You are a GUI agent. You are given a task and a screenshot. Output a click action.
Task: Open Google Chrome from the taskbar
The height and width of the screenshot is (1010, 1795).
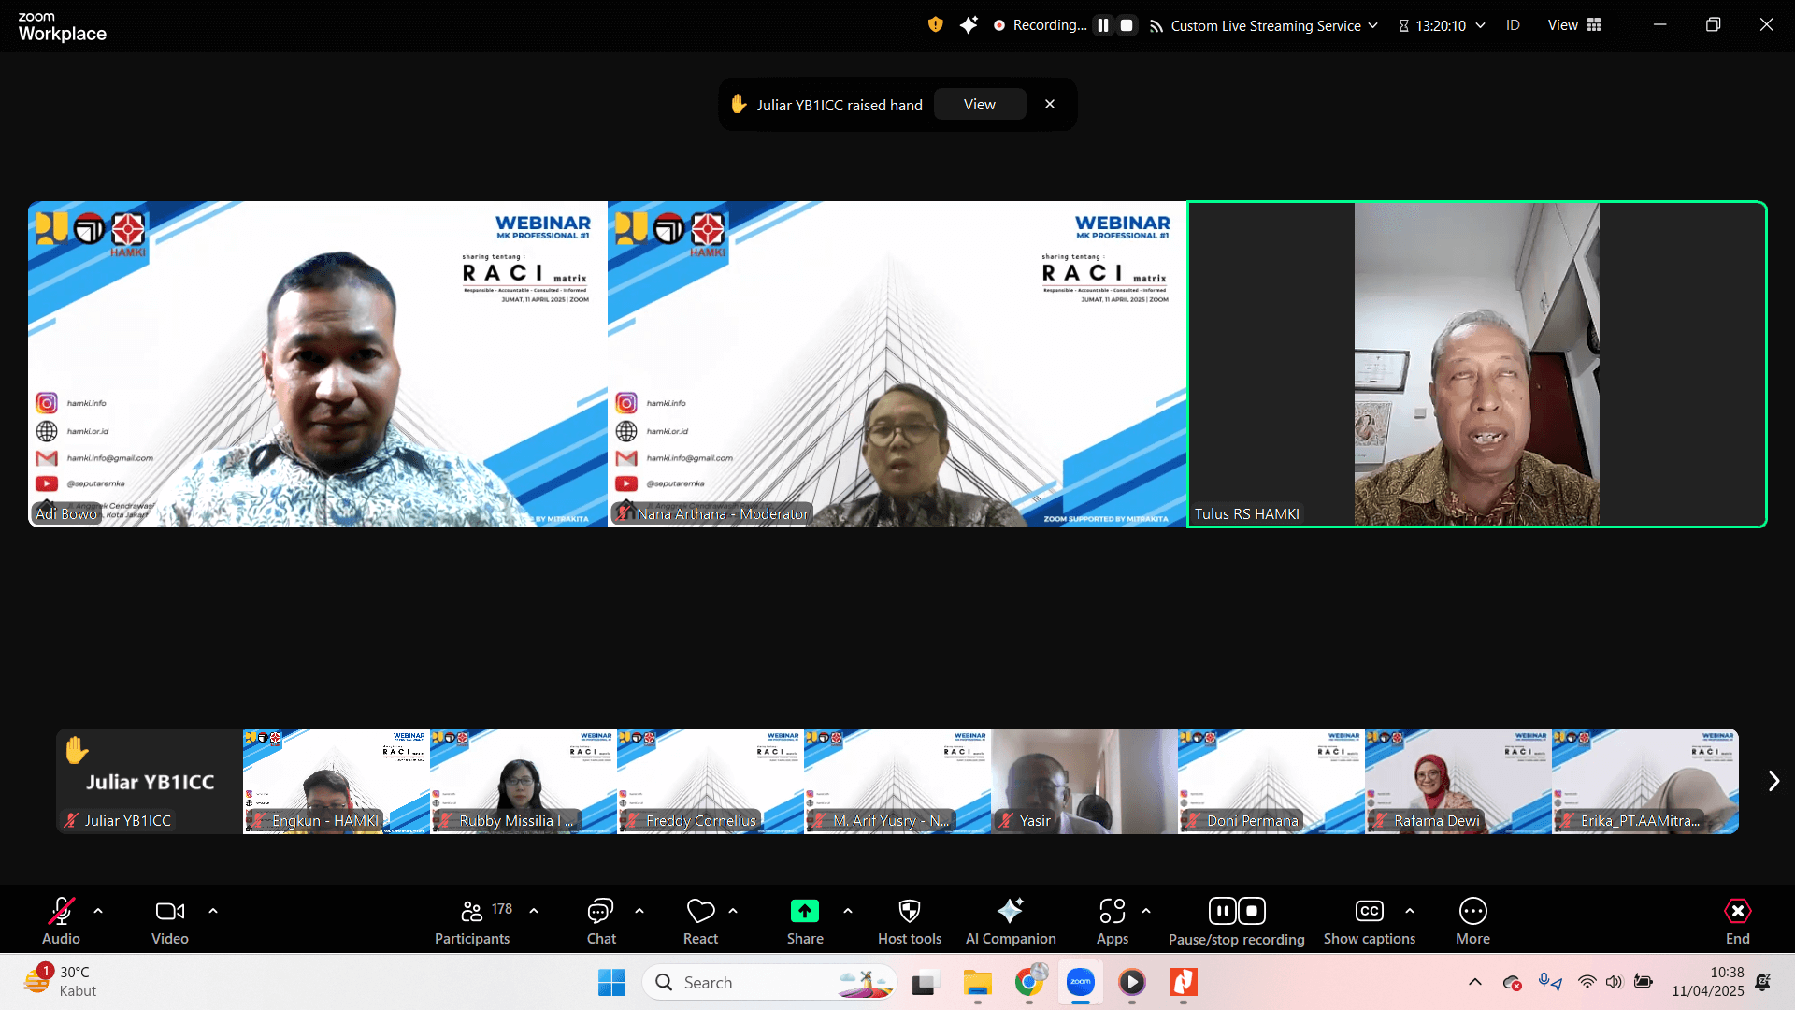point(1028,982)
